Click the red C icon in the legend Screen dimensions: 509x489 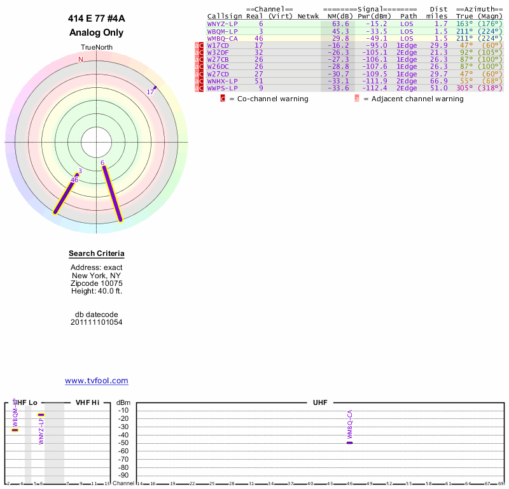click(x=223, y=99)
